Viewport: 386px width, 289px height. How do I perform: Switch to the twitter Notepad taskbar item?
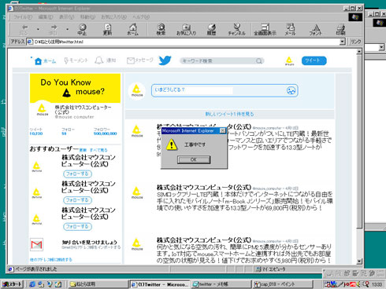click(x=221, y=284)
